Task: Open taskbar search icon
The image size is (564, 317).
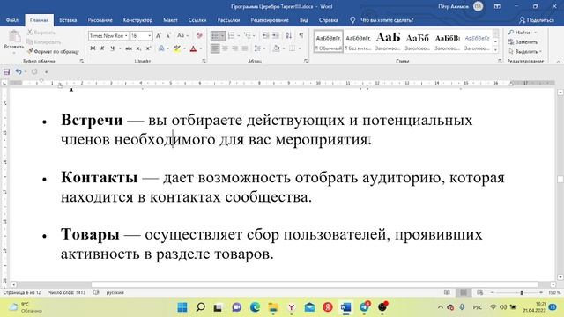Action: (x=201, y=307)
